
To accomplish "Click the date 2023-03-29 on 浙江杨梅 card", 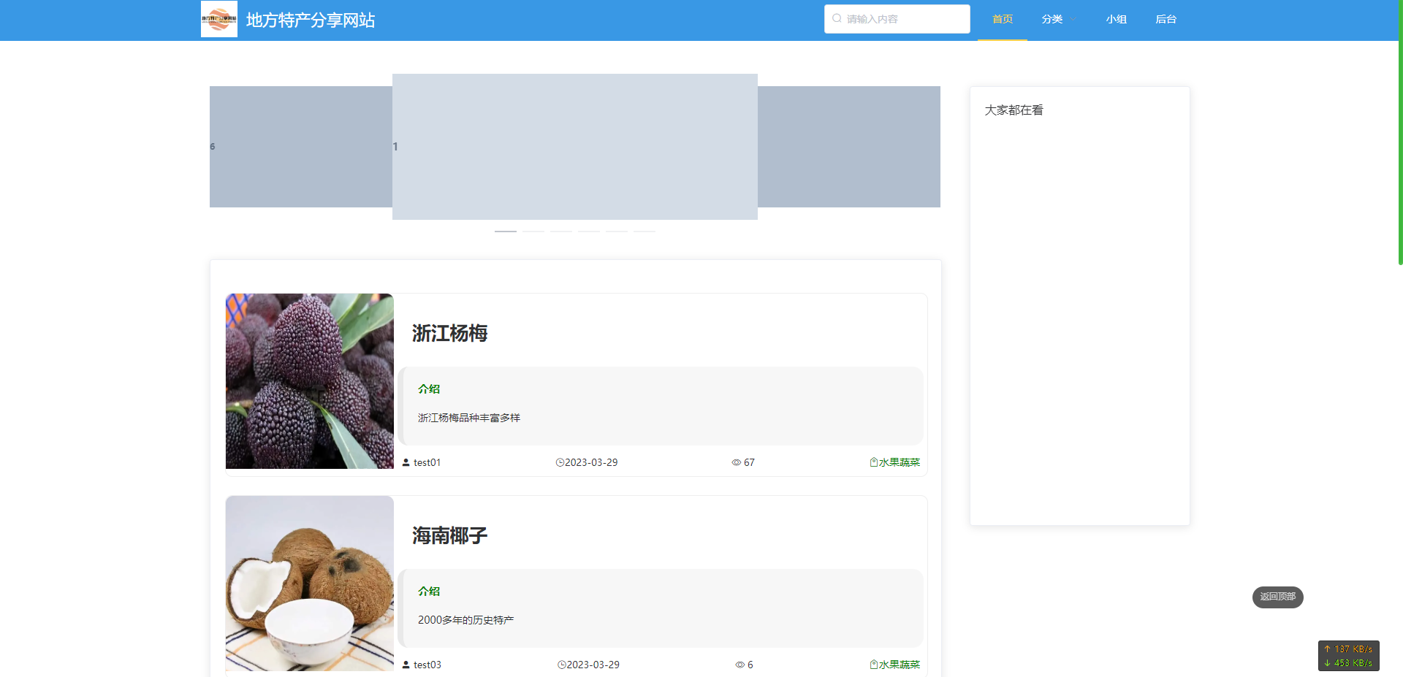I will [591, 462].
